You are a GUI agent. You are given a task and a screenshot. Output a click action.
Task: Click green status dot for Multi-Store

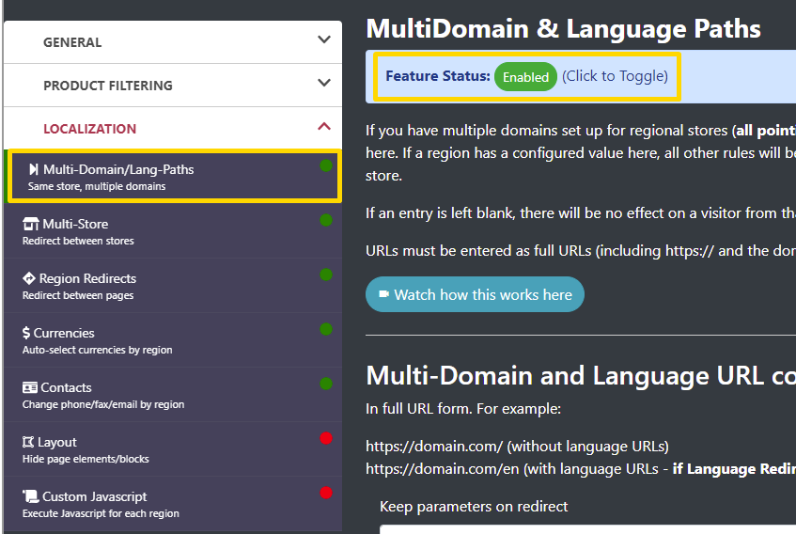click(x=326, y=220)
